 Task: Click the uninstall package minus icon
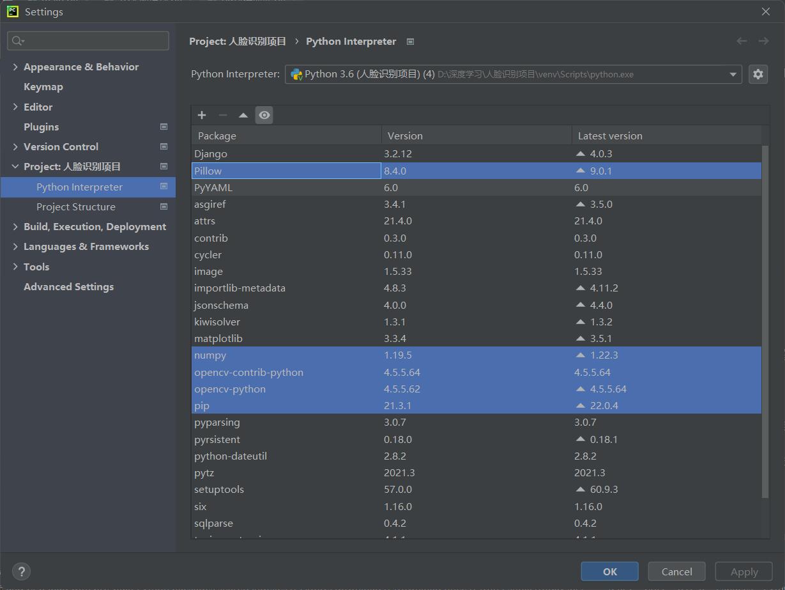222,115
